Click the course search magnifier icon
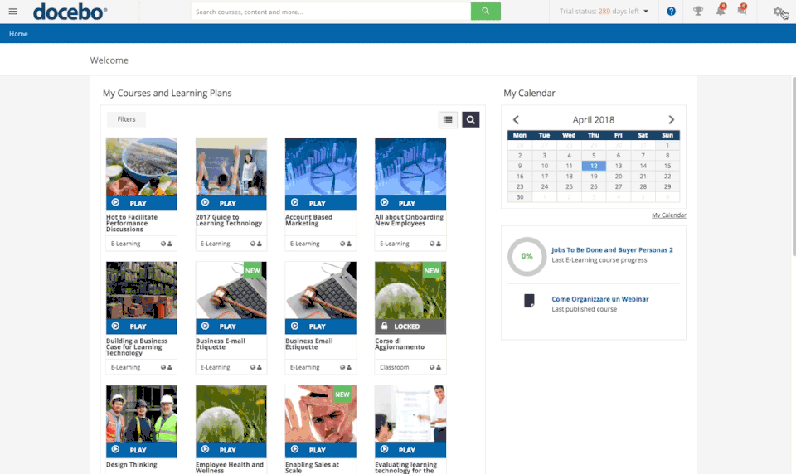This screenshot has width=796, height=474. (471, 120)
